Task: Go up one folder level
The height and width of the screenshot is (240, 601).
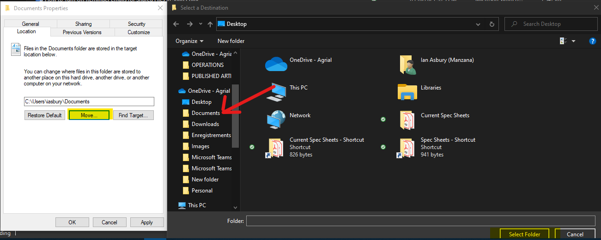Action: click(210, 24)
